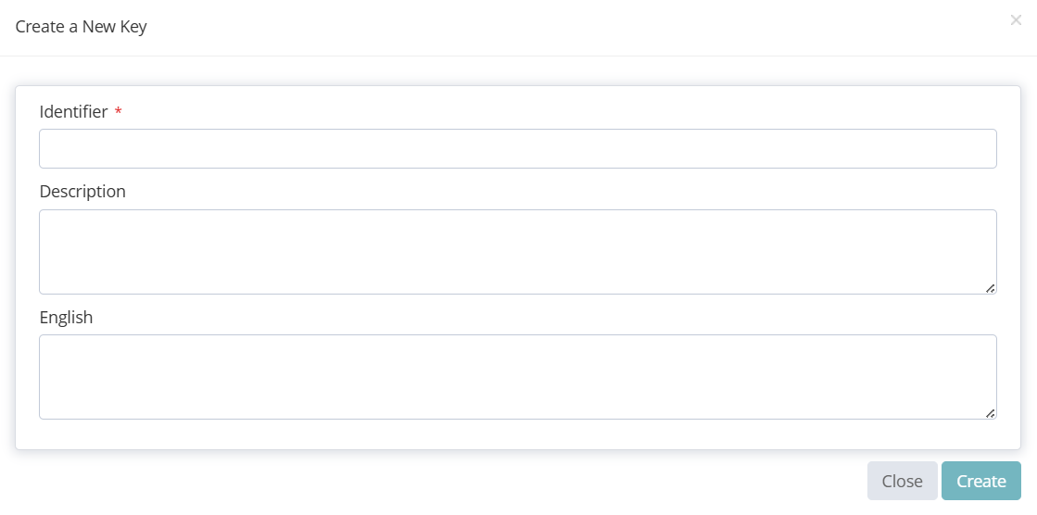Close the Create a New Key modal via X
The image size is (1037, 515).
pos(1016,19)
